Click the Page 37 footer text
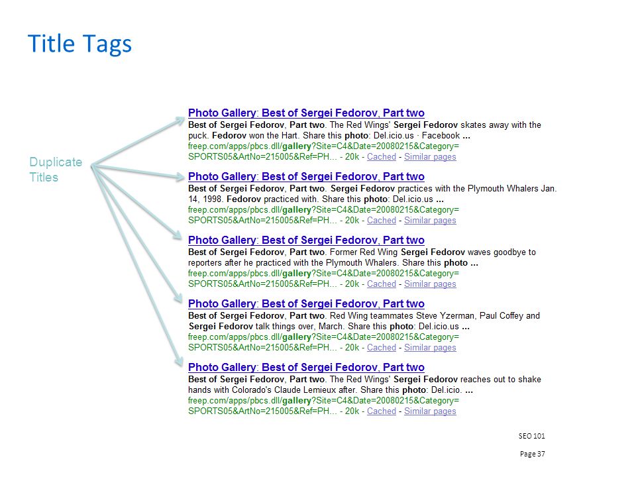The width and height of the screenshot is (636, 477). point(532,454)
